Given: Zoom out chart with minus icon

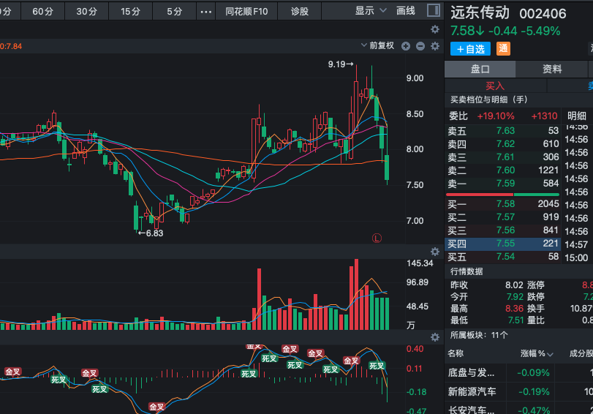Looking at the screenshot, I should coord(420,46).
